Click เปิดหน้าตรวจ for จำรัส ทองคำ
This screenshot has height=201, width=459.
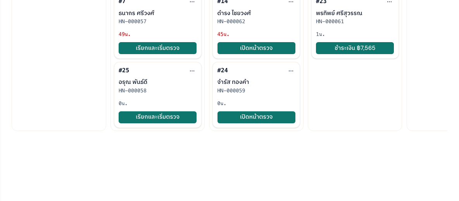pos(256,117)
